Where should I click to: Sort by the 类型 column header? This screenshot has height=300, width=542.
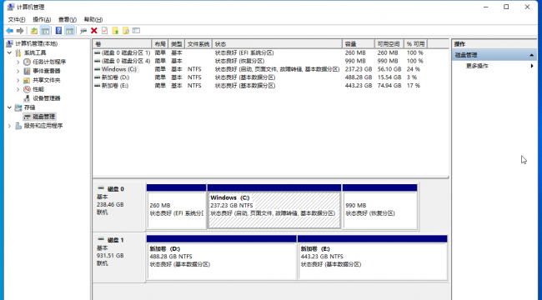[177, 44]
